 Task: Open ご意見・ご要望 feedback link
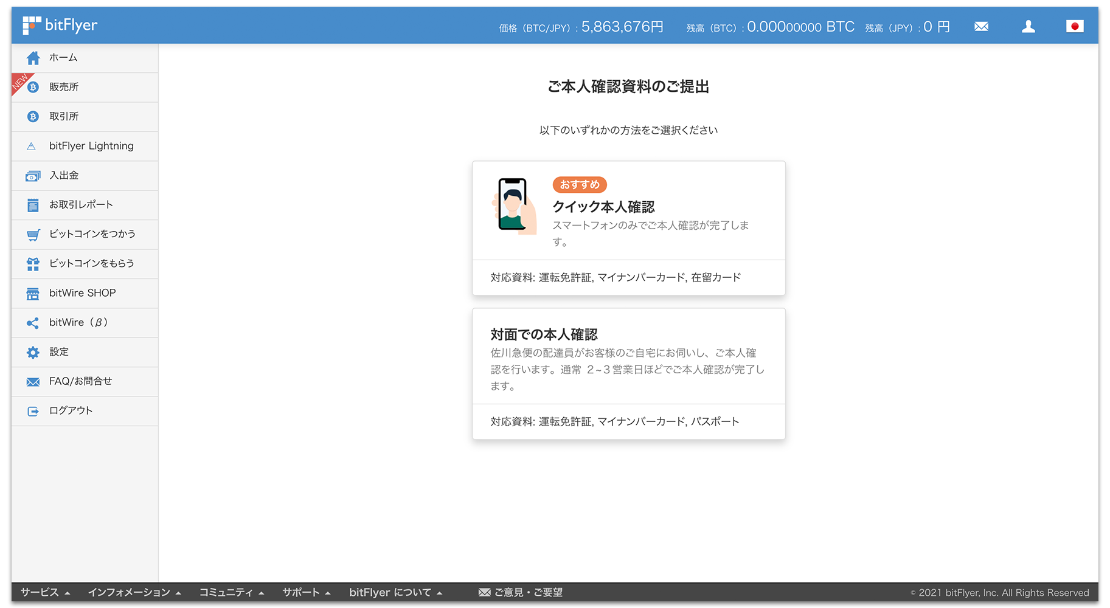[x=520, y=592]
